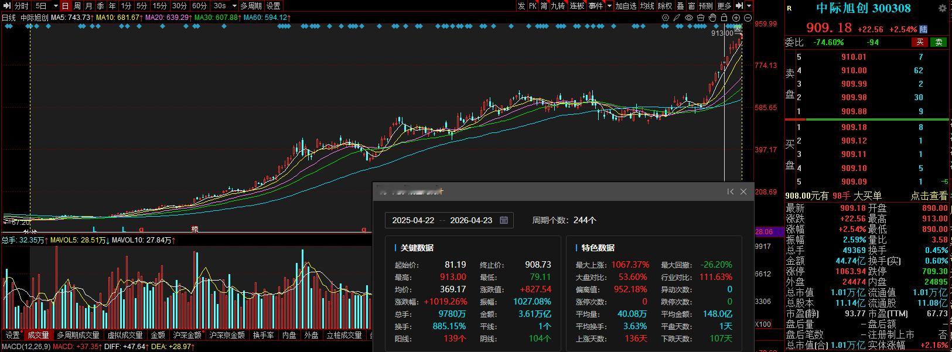952x352 pixels.
Task: Edit the 2025-04-22 to 2026-04-23 date field
Action: click(449, 220)
